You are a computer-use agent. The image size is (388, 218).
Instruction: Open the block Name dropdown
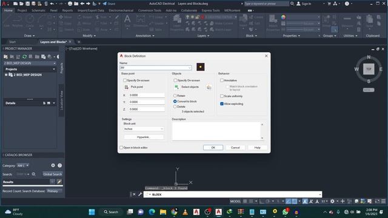(190, 68)
